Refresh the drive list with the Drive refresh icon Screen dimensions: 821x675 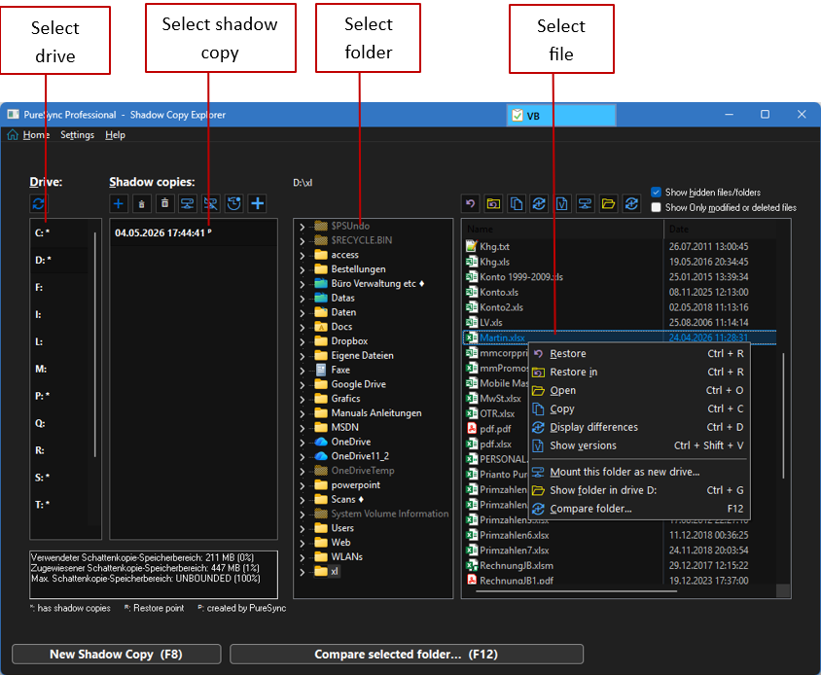(39, 203)
